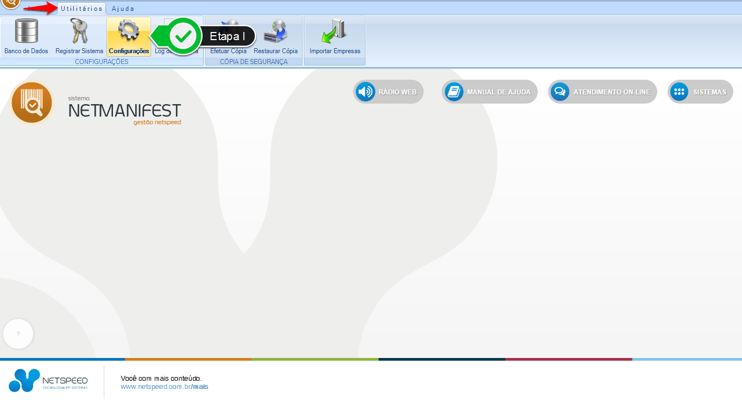
Task: Click Restaurar Cópia disc icon
Action: (275, 31)
